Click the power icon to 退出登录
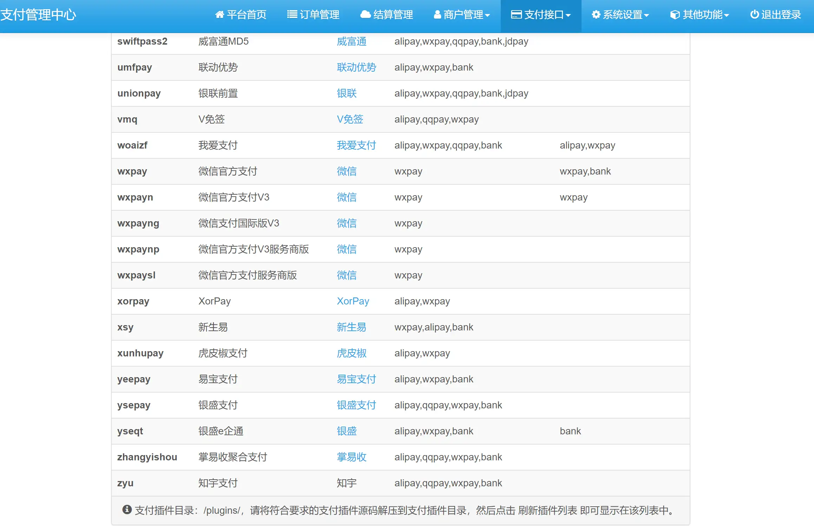This screenshot has height=526, width=814. 754,14
